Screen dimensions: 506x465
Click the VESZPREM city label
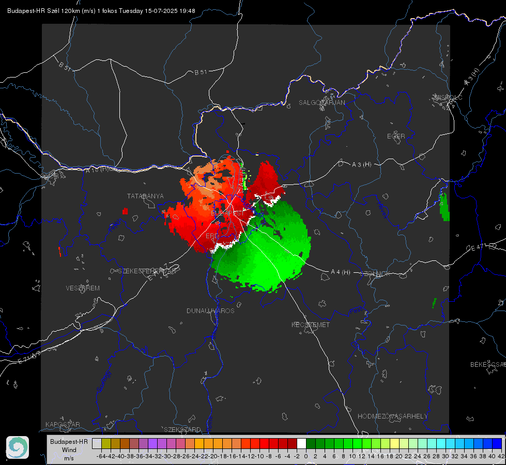pos(83,288)
